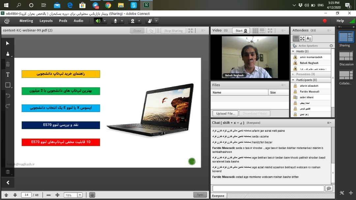Screen dimensions: 356x200
Task: Open speaker volume dropdown arrow
Action: (x=105, y=21)
